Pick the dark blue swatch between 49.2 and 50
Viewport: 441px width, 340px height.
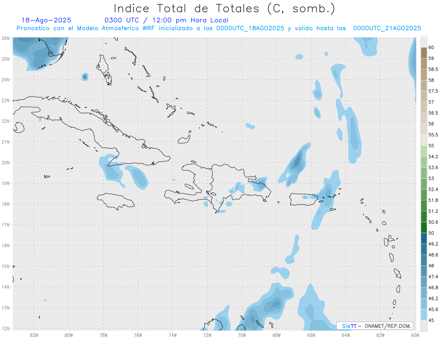424,238
